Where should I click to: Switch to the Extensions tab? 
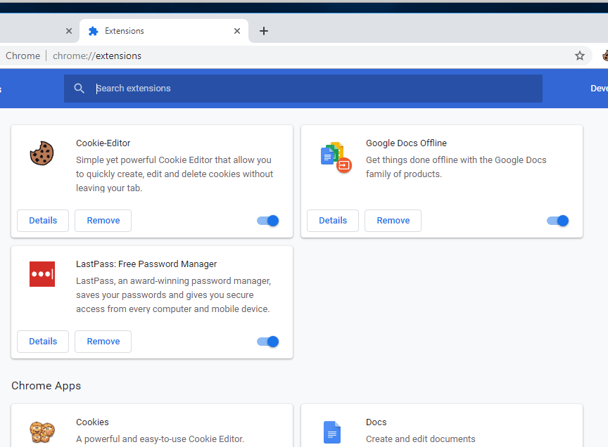tap(164, 31)
